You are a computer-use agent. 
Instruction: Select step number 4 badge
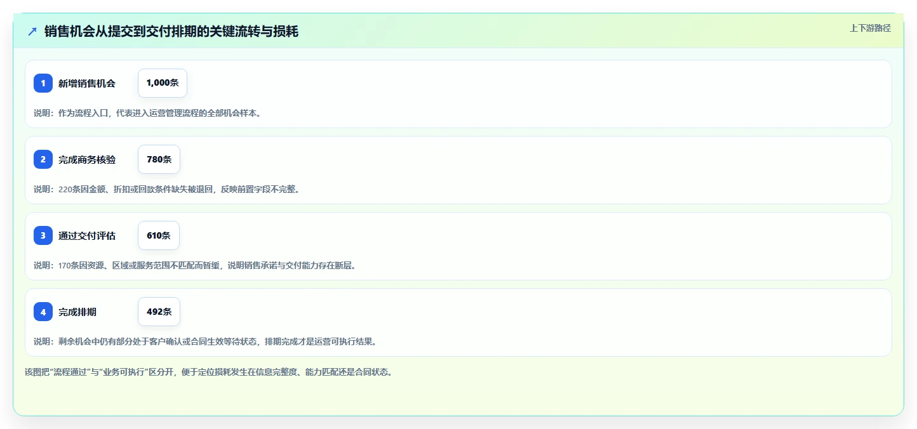[43, 312]
